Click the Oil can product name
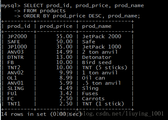Viewport: 168px width, 120px height. click(x=94, y=78)
